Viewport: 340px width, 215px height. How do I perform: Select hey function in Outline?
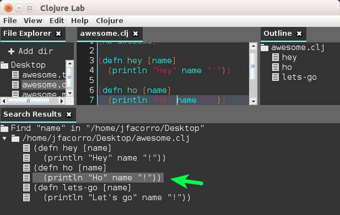tap(289, 57)
